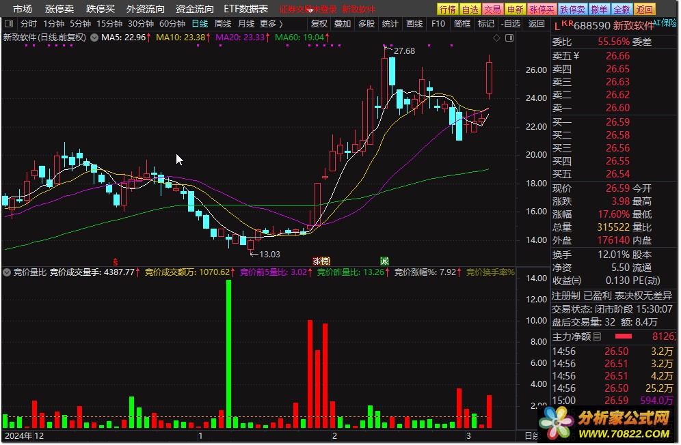The height and width of the screenshot is (445, 681).
Task: Click the 多股 multi-stock button
Action: [x=366, y=23]
